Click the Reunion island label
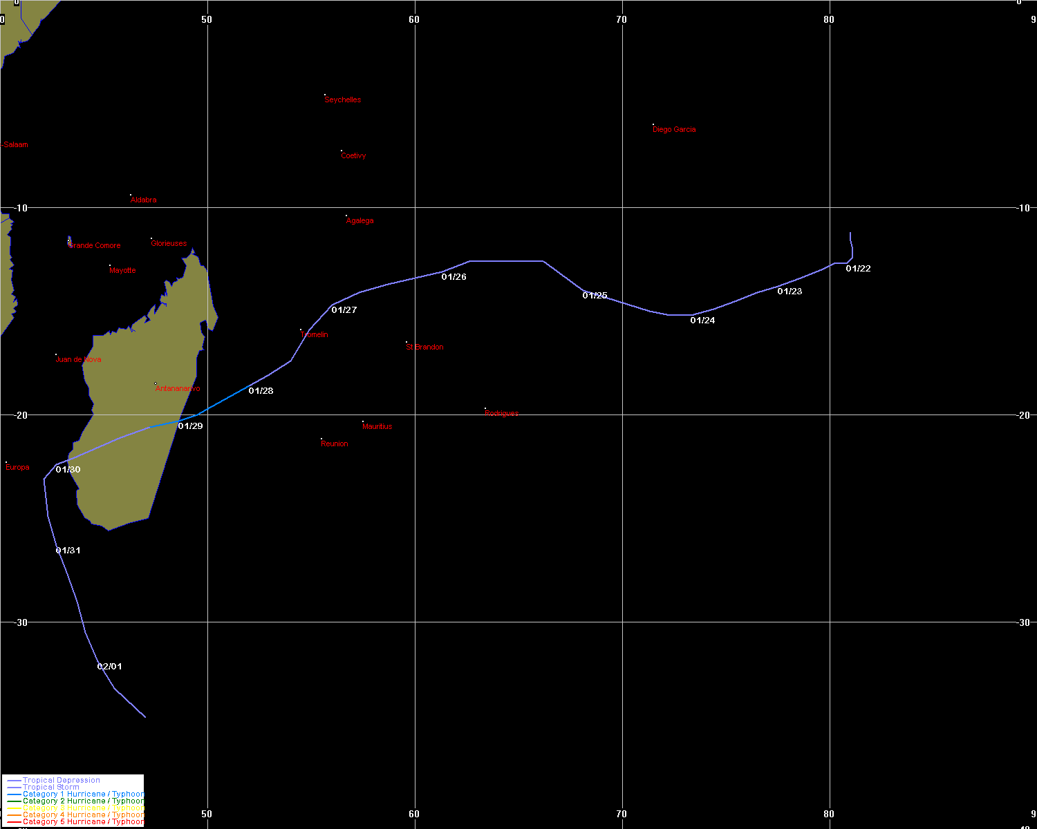This screenshot has height=829, width=1037. click(335, 444)
